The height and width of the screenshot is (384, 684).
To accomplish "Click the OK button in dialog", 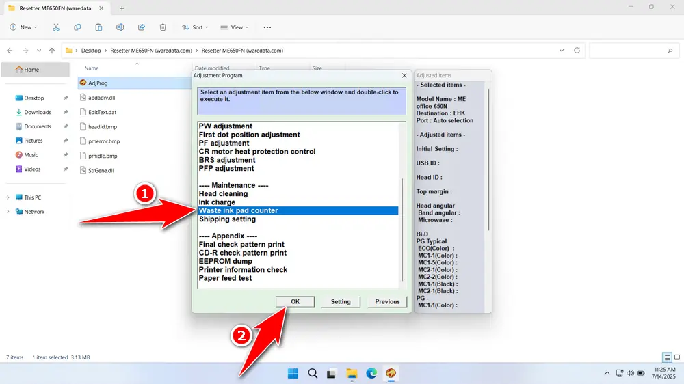I will coord(295,301).
